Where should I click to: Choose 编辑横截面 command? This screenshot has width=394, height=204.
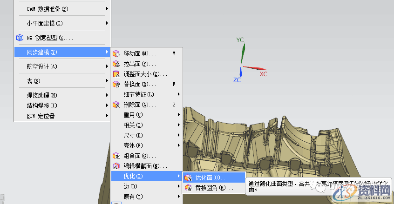click(147, 166)
